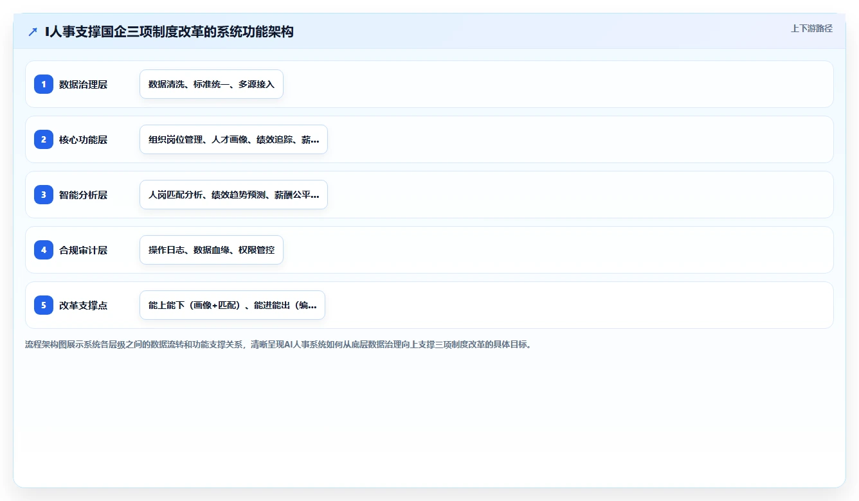This screenshot has width=859, height=501.
Task: Click the 流程架构图 description paragraph below the rows
Action: [278, 344]
